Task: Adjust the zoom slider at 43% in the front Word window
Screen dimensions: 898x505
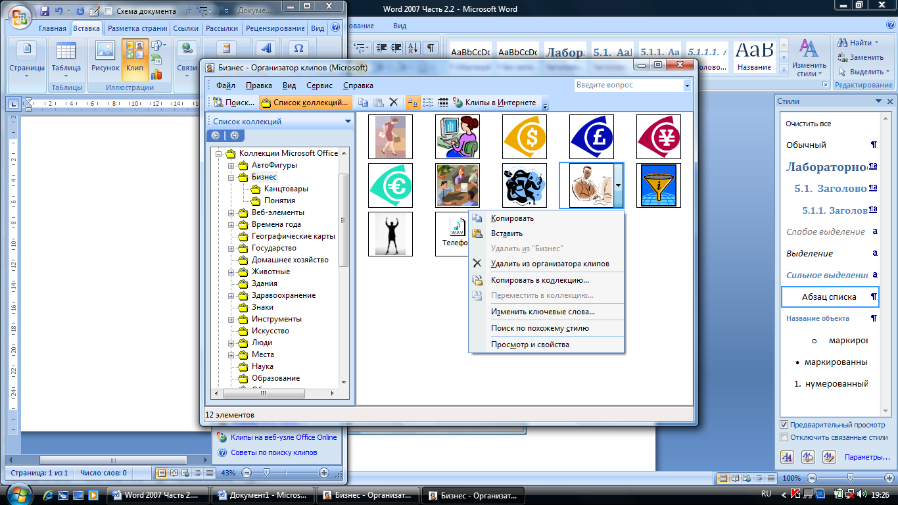Action: (266, 473)
